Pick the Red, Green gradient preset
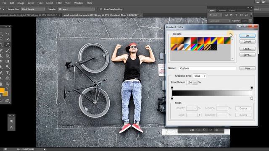This screenshot has height=151, width=269. click(194, 41)
